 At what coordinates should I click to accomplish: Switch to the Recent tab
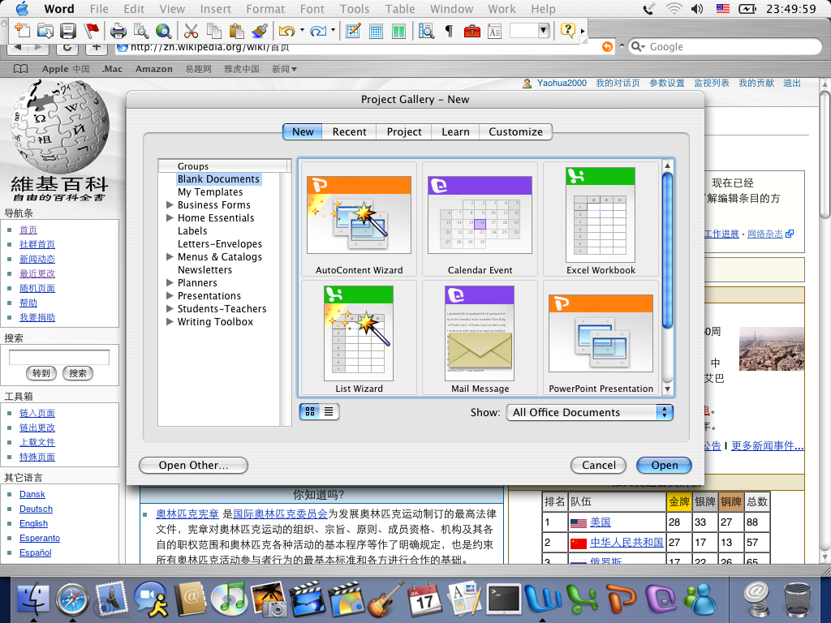pos(349,132)
